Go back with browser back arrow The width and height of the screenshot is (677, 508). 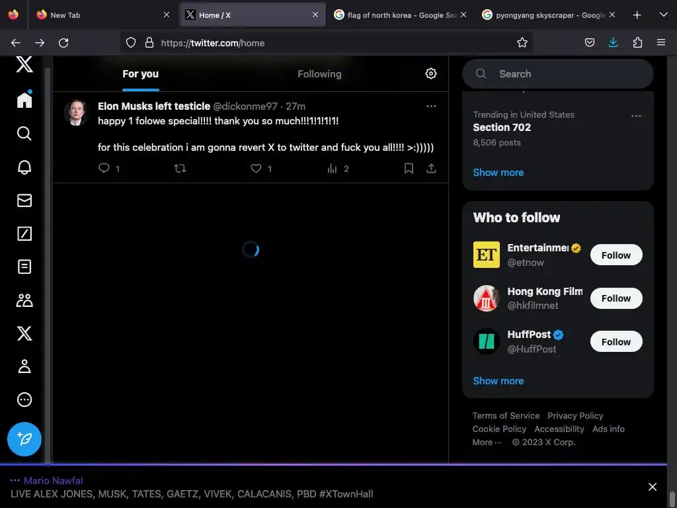pos(16,43)
